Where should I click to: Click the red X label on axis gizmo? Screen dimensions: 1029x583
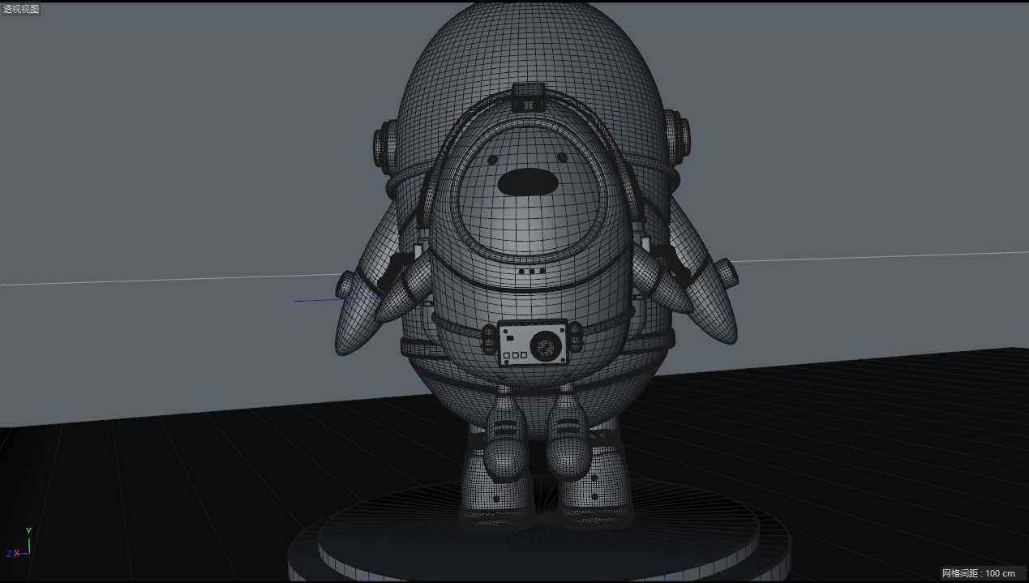[x=16, y=553]
